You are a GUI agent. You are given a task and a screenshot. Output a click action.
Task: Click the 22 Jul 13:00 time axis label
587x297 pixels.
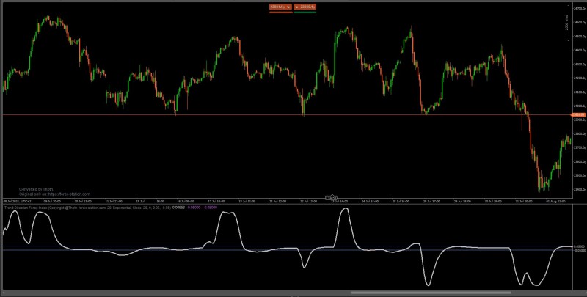[x=307, y=201]
